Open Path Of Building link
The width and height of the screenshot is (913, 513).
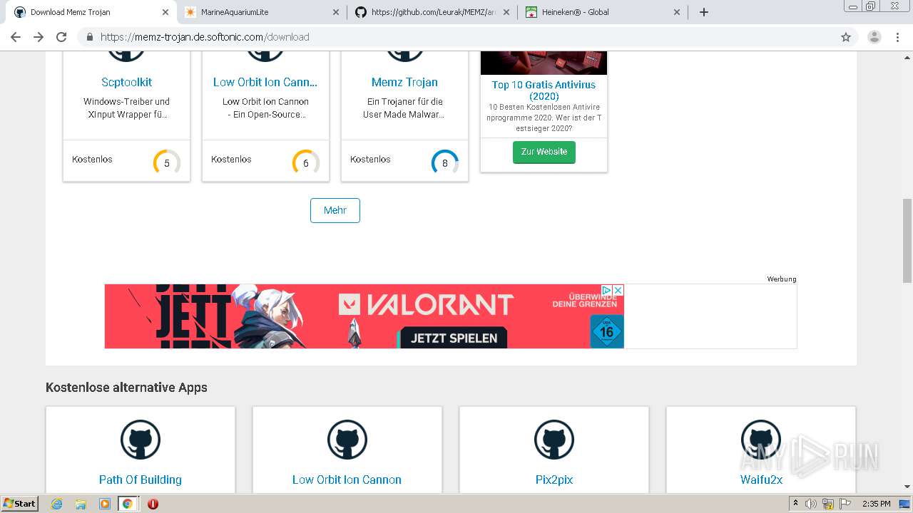coord(141,480)
